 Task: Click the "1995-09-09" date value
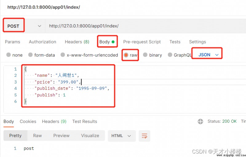[x=91, y=88]
